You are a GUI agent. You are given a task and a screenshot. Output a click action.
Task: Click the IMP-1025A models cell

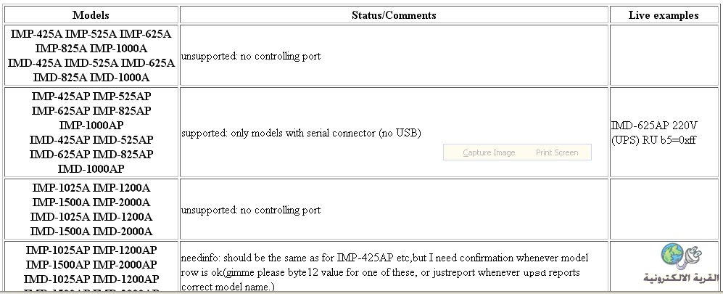(91, 210)
